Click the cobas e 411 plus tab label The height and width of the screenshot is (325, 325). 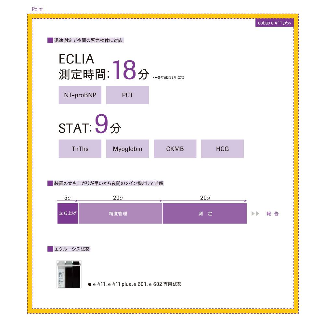274,23
